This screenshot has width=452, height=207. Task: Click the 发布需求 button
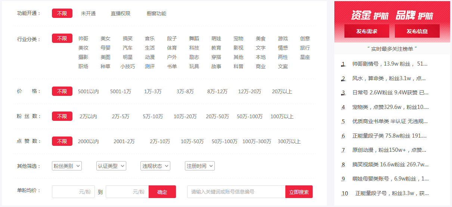(367, 31)
